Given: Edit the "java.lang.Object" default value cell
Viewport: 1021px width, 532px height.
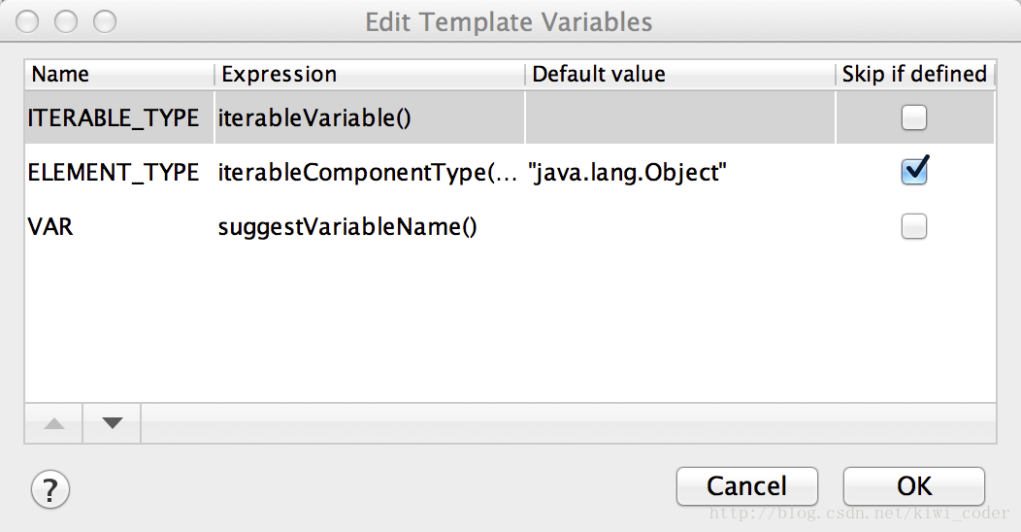Looking at the screenshot, I should click(x=680, y=173).
